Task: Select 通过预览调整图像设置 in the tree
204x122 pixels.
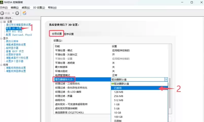Action: click(x=18, y=25)
